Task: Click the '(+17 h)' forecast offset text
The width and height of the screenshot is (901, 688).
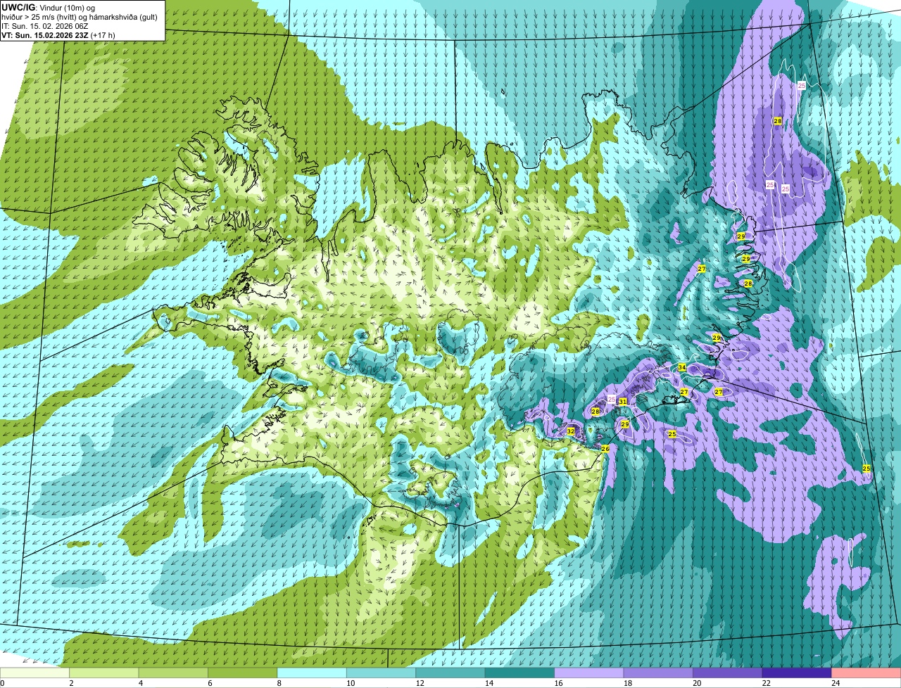Action: point(103,34)
